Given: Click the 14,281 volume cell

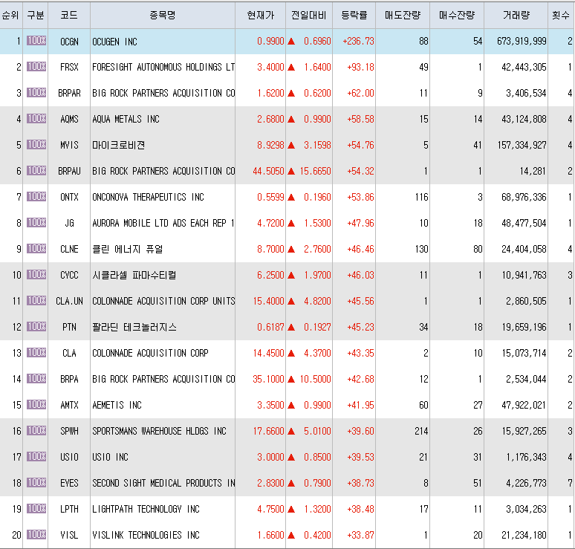Looking at the screenshot, I should (x=533, y=172).
